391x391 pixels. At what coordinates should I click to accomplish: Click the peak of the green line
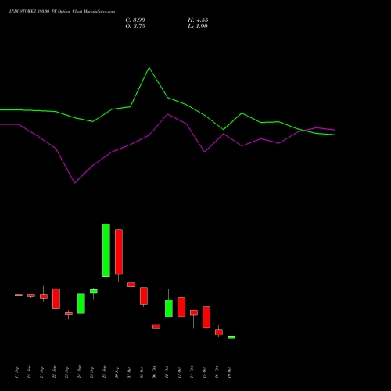149,68
